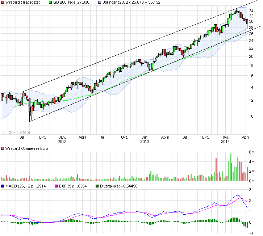This screenshot has width=263, height=236.
Task: Click the 'Jan. 2014' axis label
Action: [x=225, y=139]
